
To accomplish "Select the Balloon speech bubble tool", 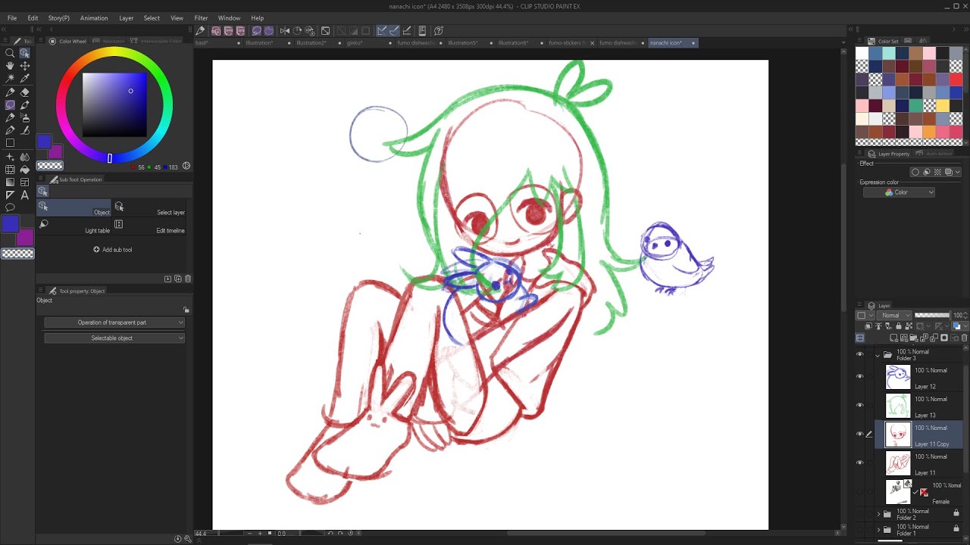I will click(x=10, y=207).
